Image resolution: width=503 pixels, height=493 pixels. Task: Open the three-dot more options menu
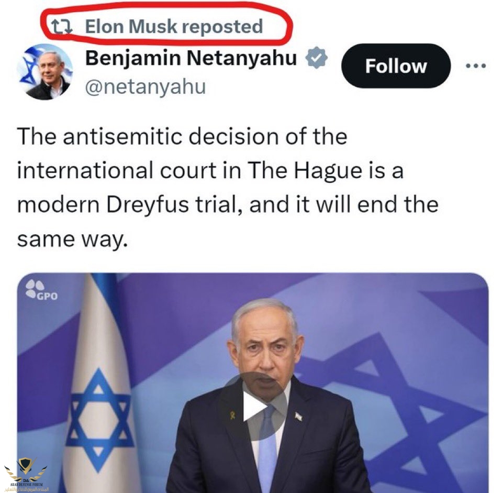(x=476, y=66)
